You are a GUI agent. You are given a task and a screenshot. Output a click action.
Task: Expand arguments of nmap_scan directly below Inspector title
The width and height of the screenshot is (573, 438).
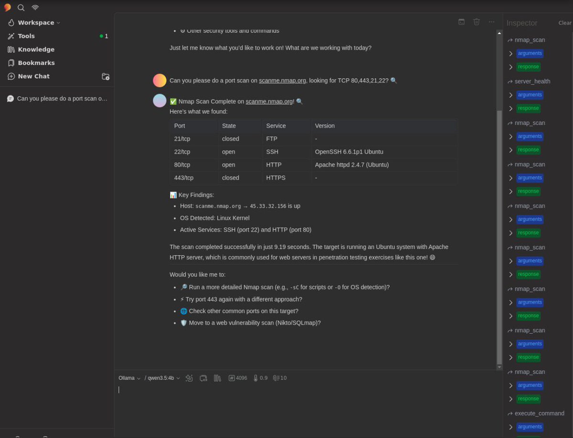click(x=530, y=53)
